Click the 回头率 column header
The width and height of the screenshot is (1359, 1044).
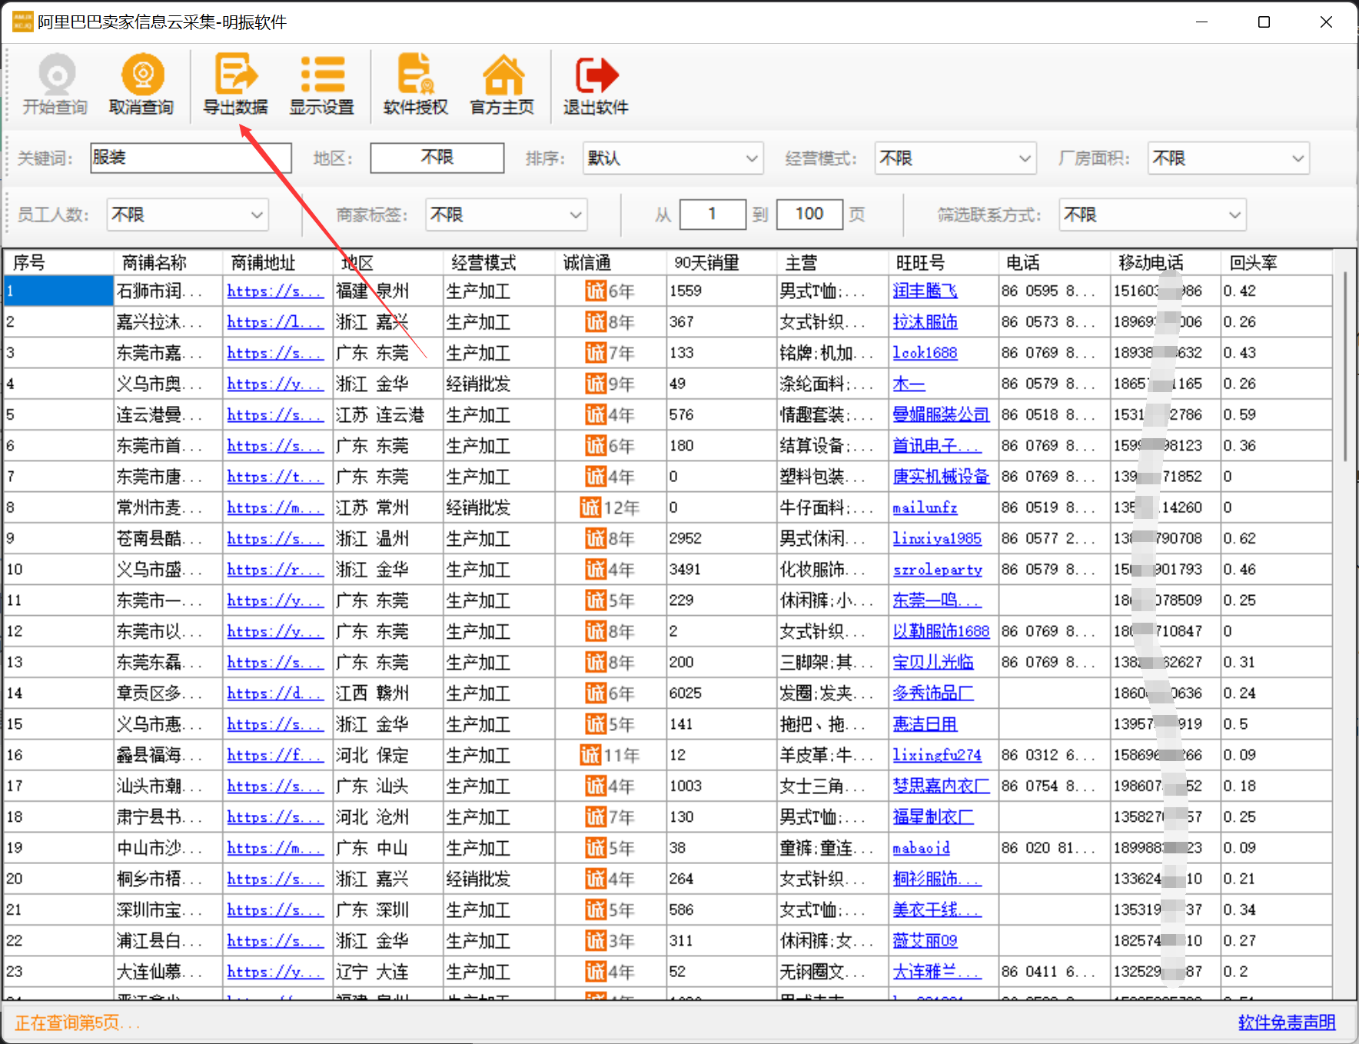pos(1276,263)
